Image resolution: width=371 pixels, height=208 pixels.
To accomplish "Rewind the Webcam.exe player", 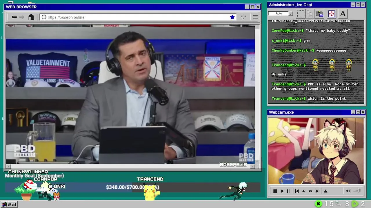I will (303, 191).
